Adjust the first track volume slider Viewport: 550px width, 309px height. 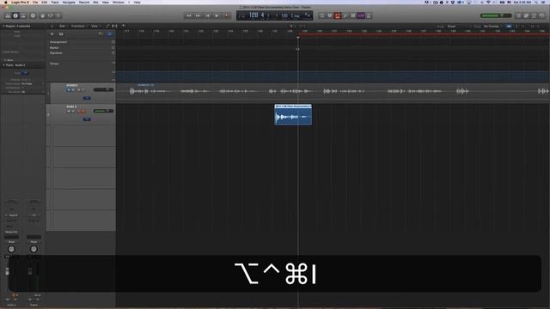[103, 89]
